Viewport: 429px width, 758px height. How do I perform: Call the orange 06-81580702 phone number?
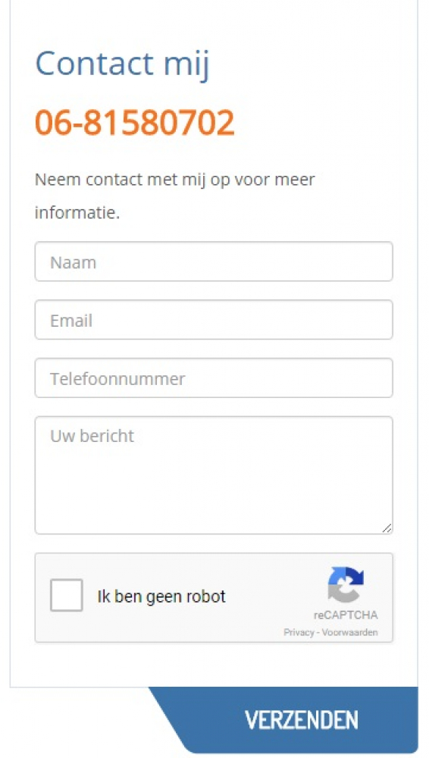point(135,123)
